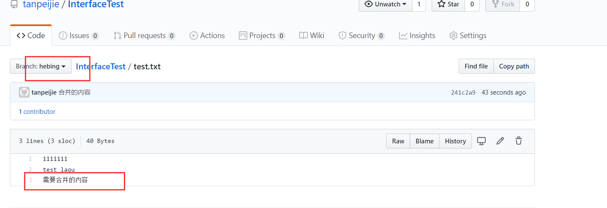Click the Blame button
The image size is (607, 208).
pos(424,141)
